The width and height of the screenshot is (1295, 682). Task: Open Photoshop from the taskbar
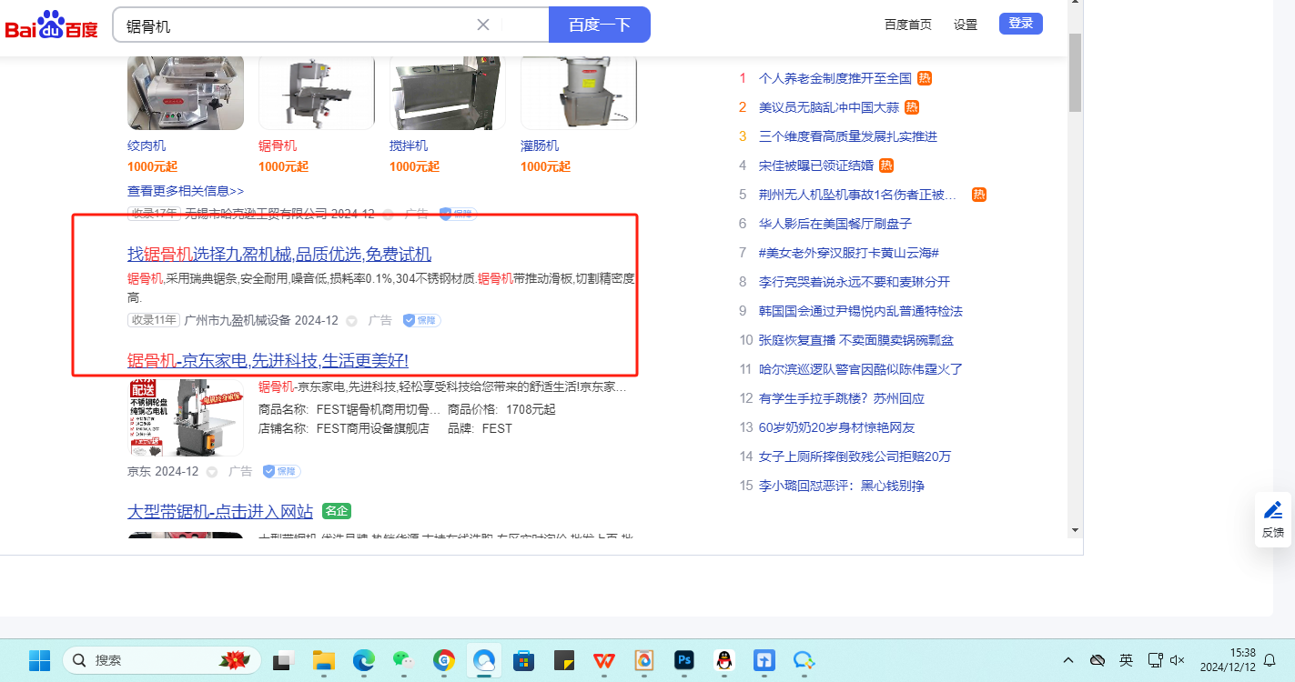tap(684, 660)
